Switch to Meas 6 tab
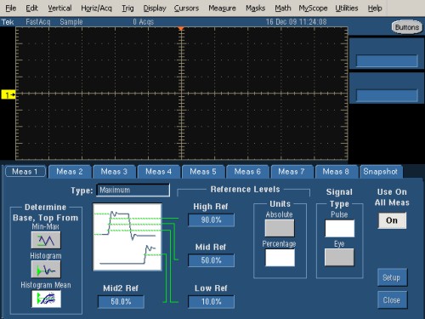Screen dimensions: 425x319 (x=247, y=172)
